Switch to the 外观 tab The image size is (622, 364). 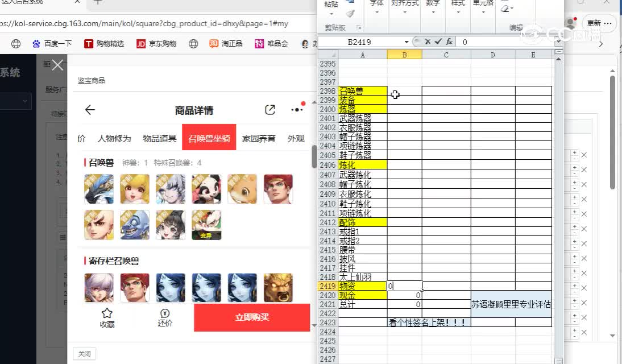tap(296, 138)
